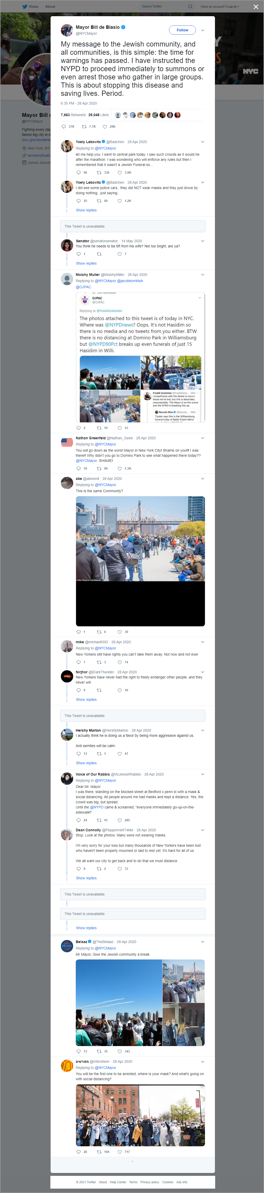The width and height of the screenshot is (264, 1193).
Task: Retweet the Senator reply tweet
Action: 99,254
